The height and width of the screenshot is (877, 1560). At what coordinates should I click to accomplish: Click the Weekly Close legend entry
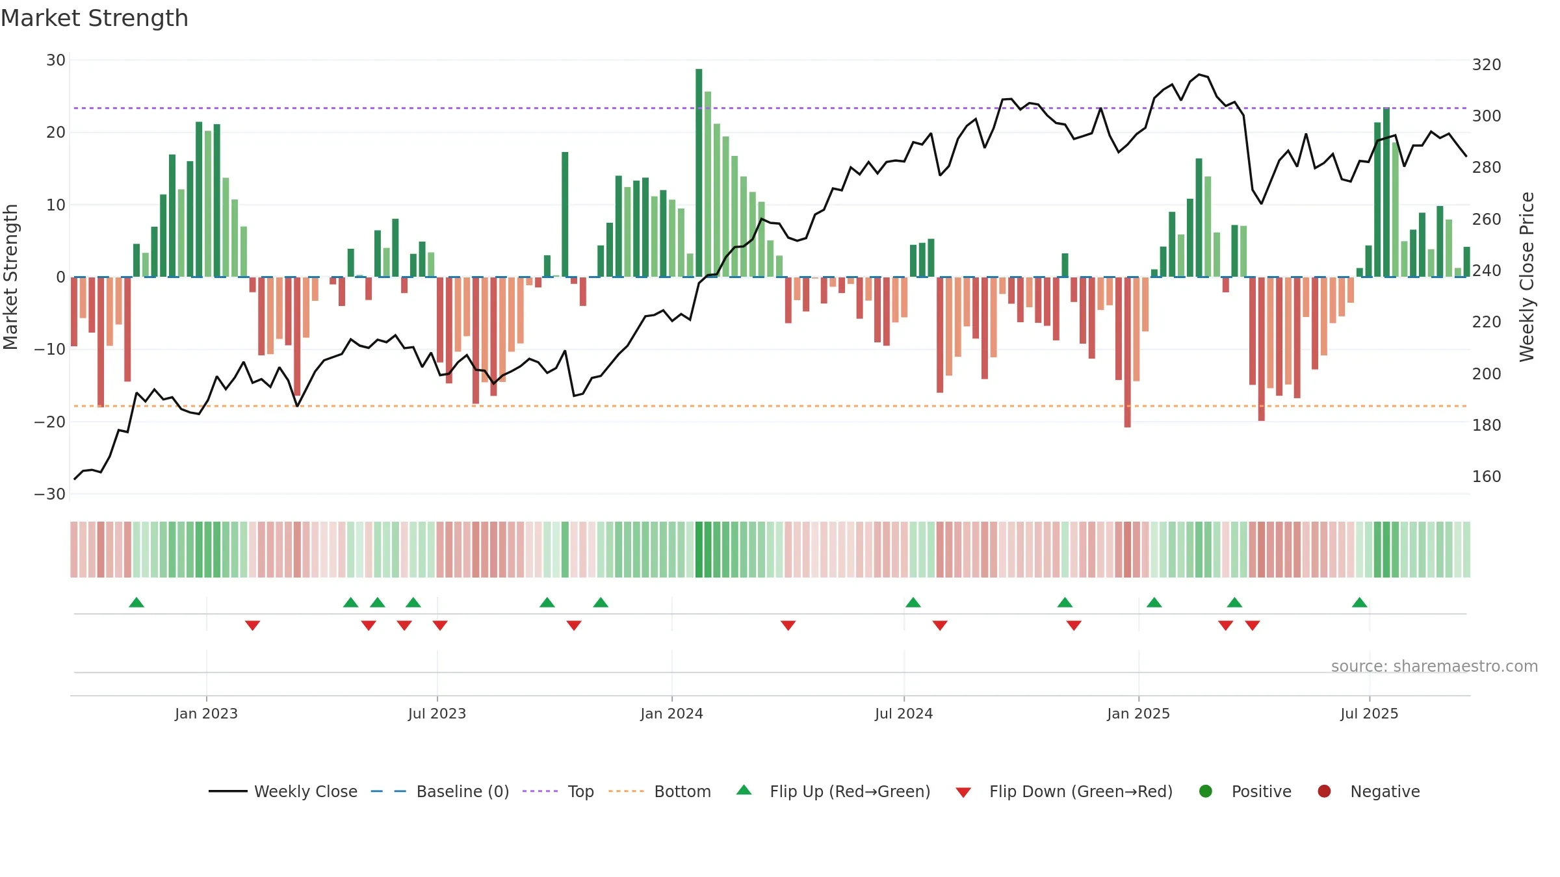click(283, 791)
